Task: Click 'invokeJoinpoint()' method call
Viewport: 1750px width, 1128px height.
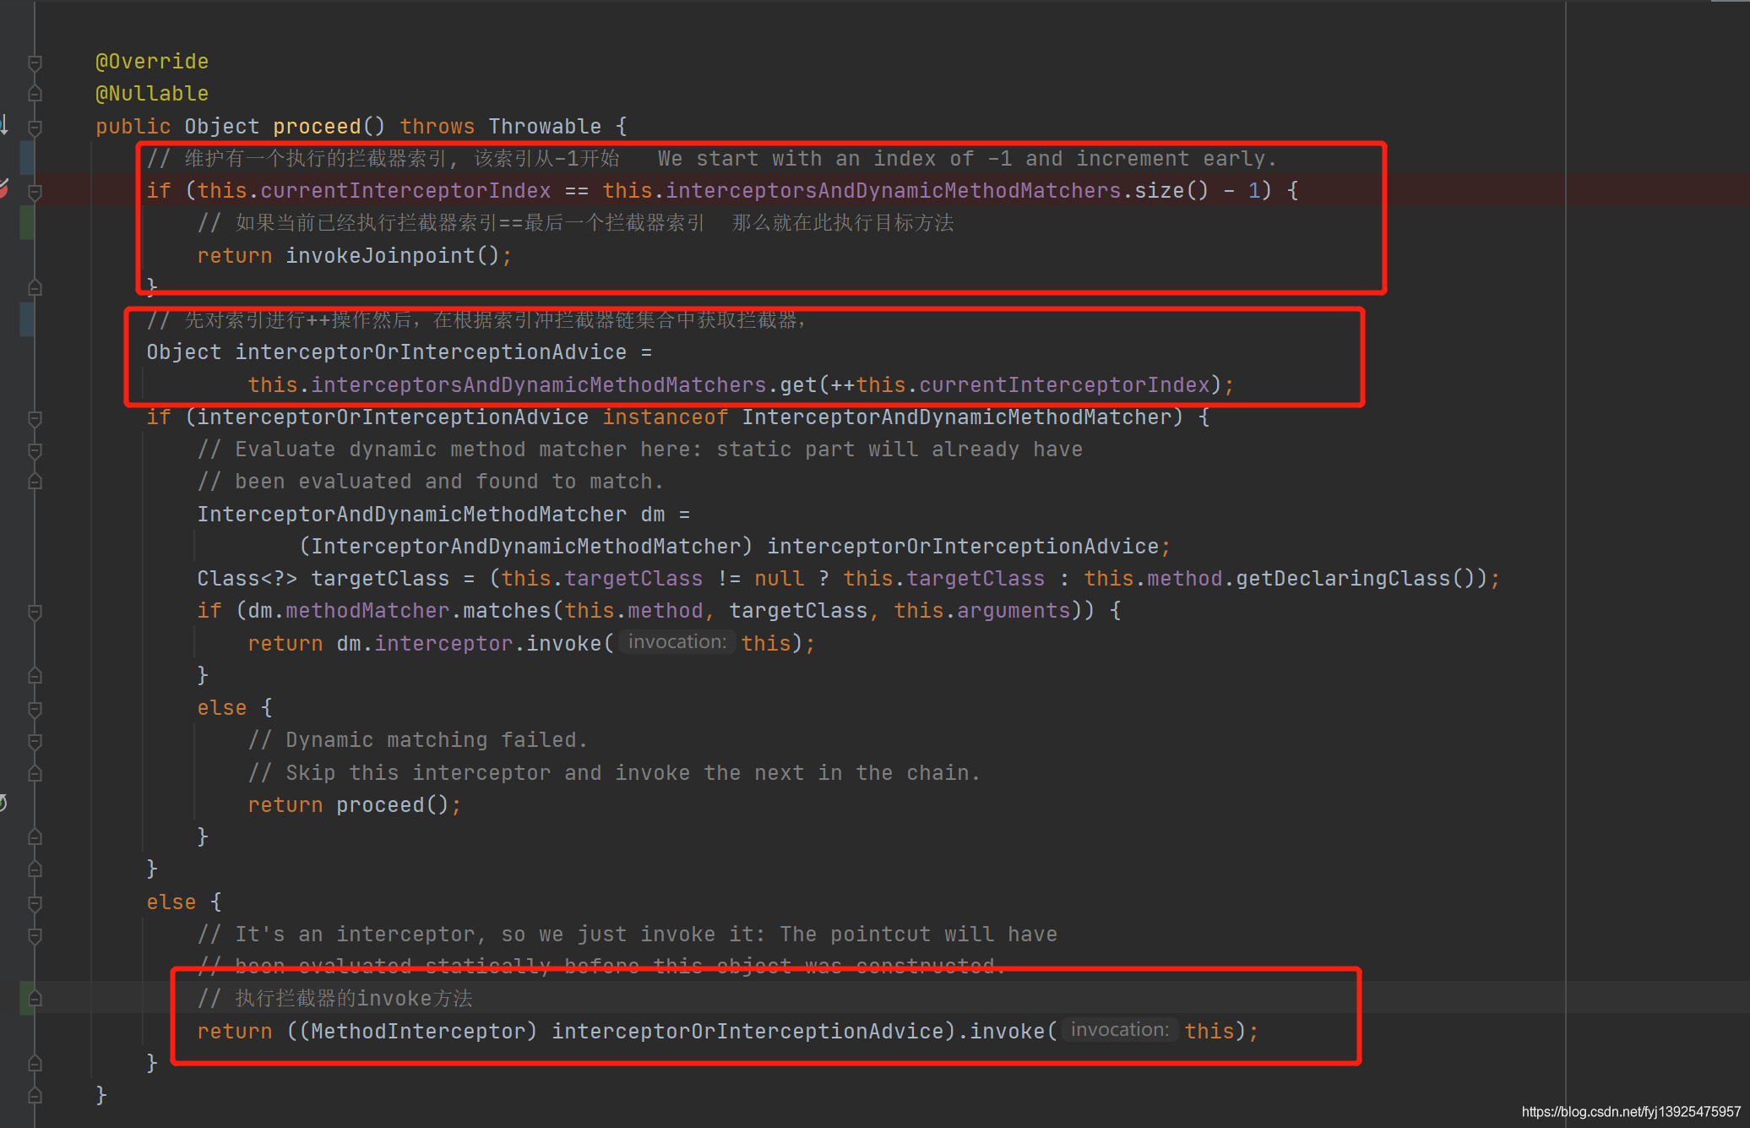Action: tap(393, 256)
